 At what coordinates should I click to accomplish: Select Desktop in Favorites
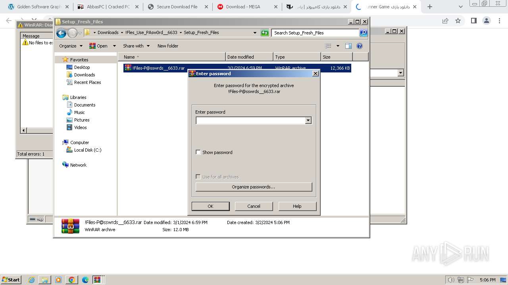(x=82, y=67)
